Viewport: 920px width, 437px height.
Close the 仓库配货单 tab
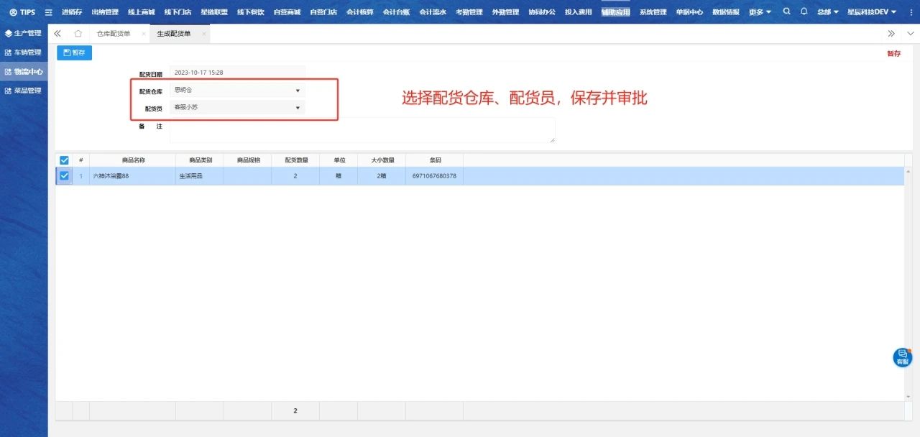[143, 34]
